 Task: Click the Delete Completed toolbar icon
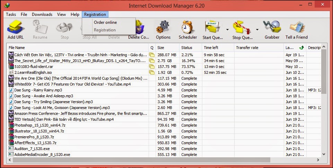pos(139,28)
